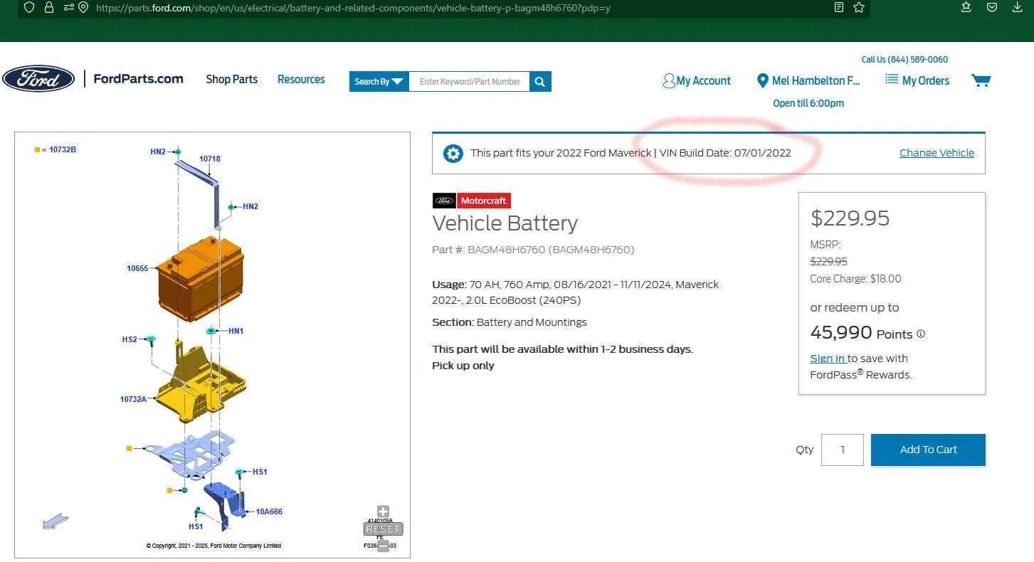The image size is (1034, 562).
Task: Select the Mel Hambelton dealer link
Action: 816,81
